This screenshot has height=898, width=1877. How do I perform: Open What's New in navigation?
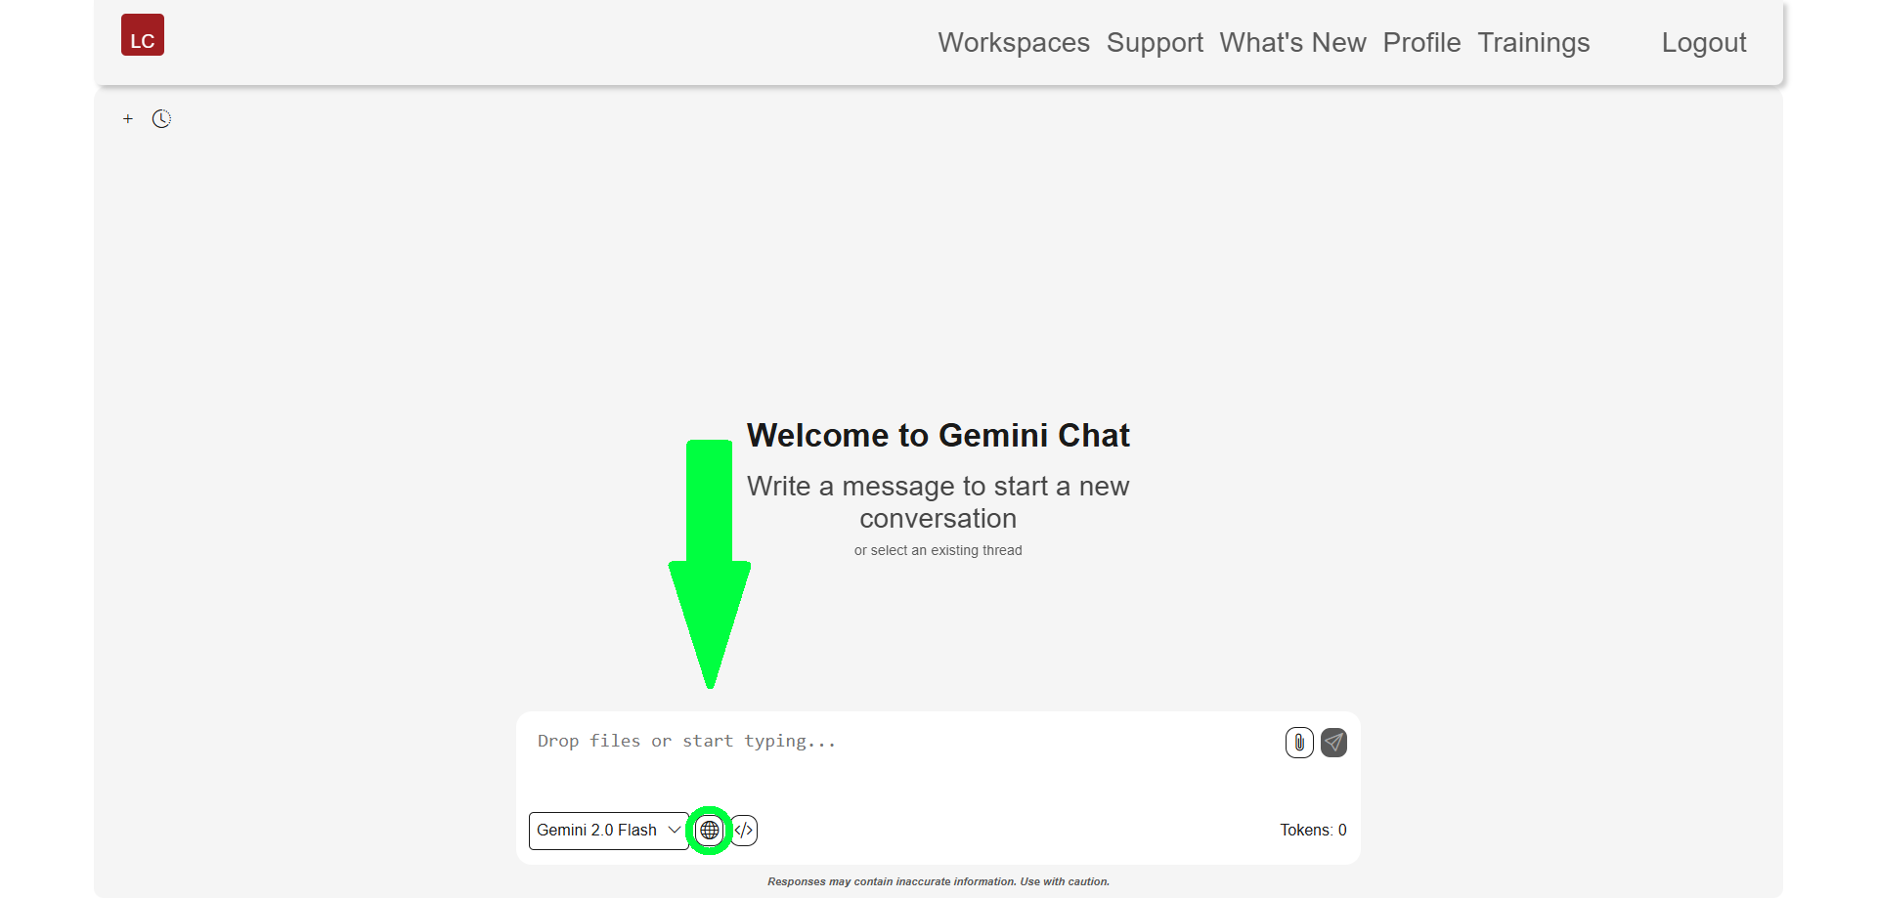(x=1292, y=43)
